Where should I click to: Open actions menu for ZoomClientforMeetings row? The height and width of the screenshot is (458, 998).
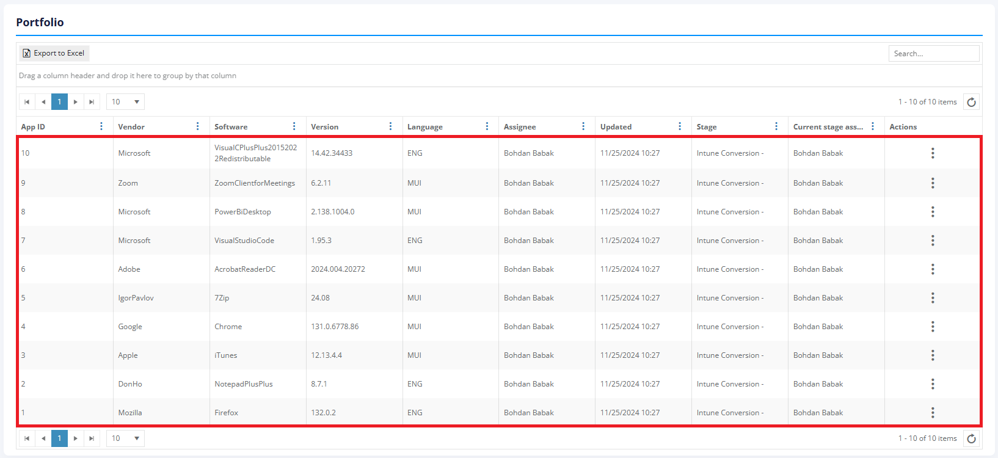point(933,183)
